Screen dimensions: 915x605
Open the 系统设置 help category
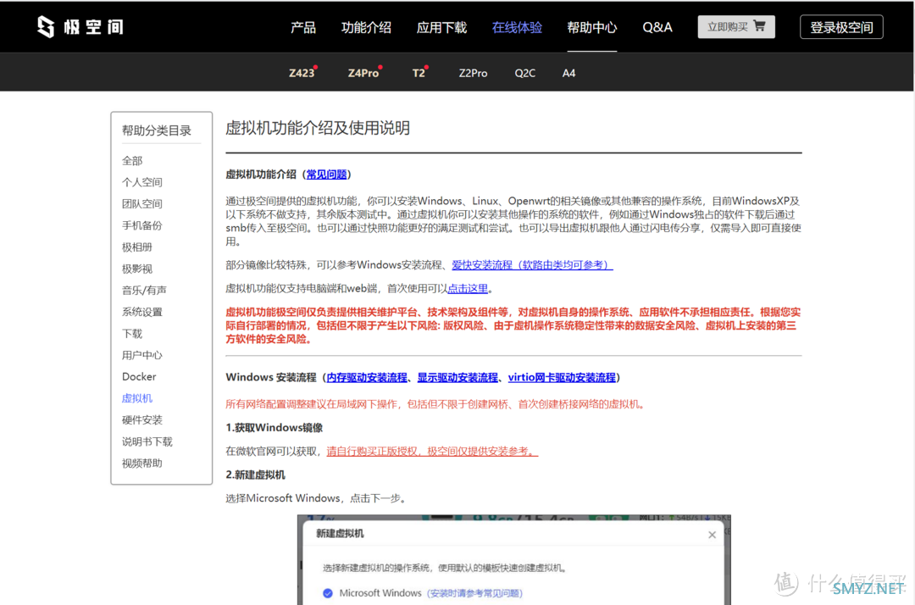click(x=141, y=312)
